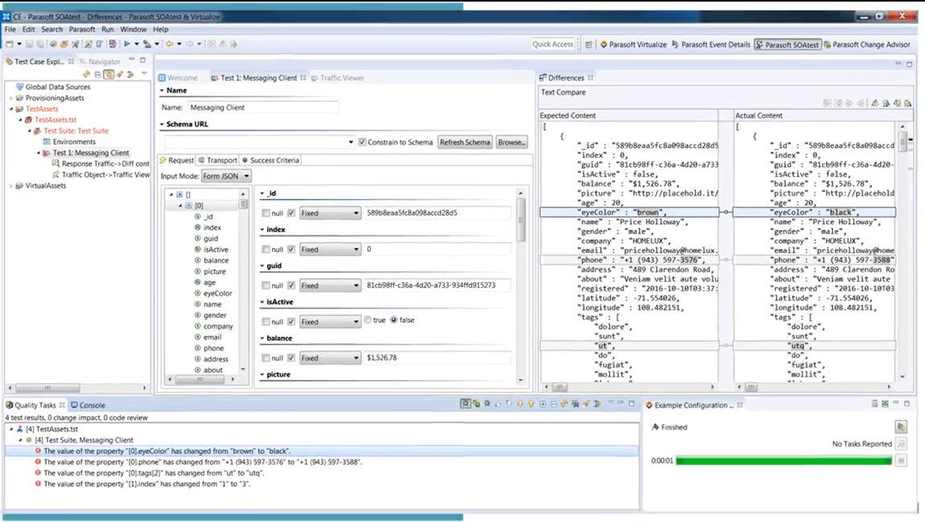The image size is (925, 522).
Task: Open the Input Mode Form JSON dropdown
Action: (x=227, y=176)
